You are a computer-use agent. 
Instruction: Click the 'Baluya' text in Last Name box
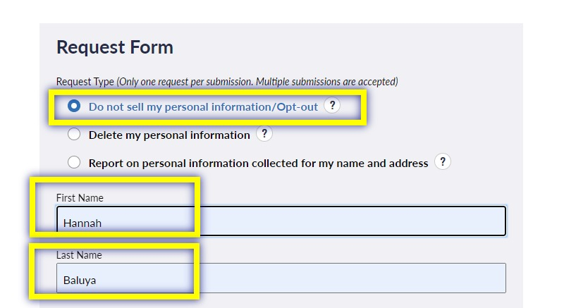pos(80,281)
